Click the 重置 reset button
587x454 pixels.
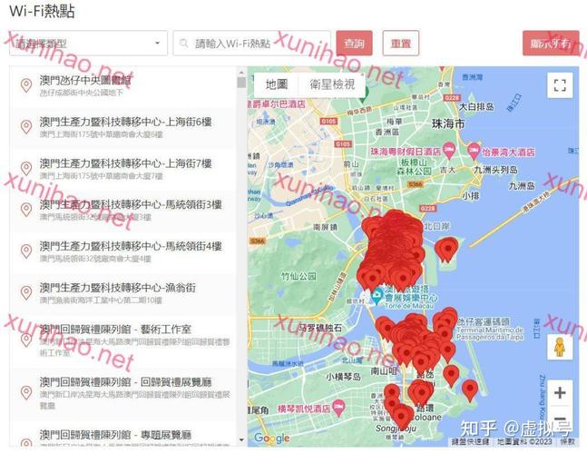[x=401, y=43]
